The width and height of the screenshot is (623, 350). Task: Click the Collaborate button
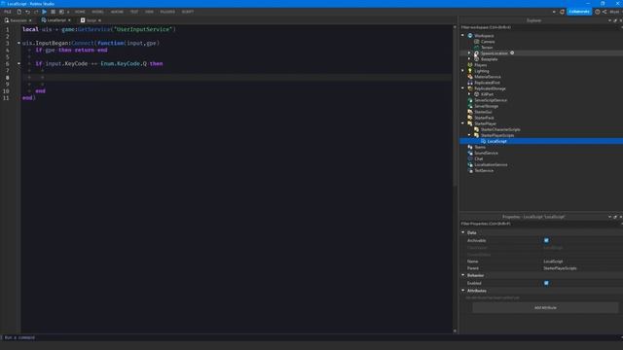pyautogui.click(x=579, y=12)
